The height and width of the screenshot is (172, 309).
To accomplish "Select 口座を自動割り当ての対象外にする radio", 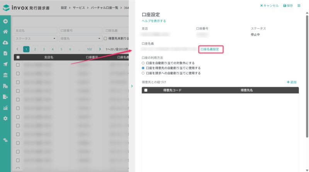I will [143, 63].
